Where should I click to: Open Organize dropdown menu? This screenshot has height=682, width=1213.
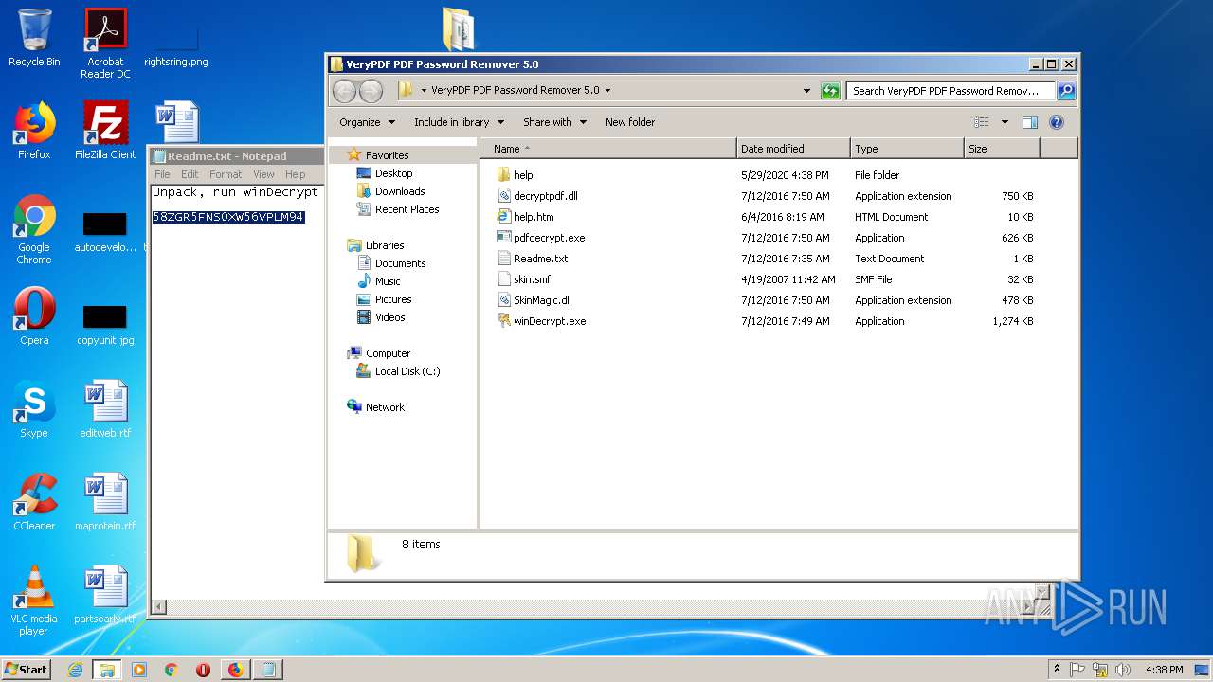pos(367,122)
